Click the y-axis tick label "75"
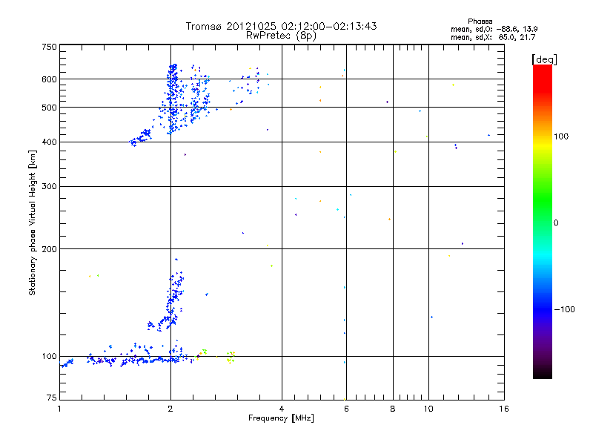The image size is (593, 445). tap(52, 398)
